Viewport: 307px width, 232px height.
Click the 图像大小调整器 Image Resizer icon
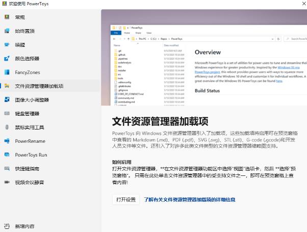tap(7, 99)
